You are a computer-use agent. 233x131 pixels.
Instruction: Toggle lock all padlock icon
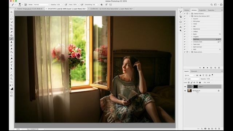point(200,83)
